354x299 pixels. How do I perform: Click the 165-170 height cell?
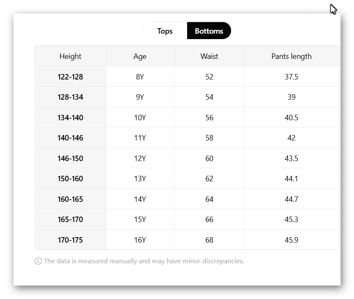70,220
